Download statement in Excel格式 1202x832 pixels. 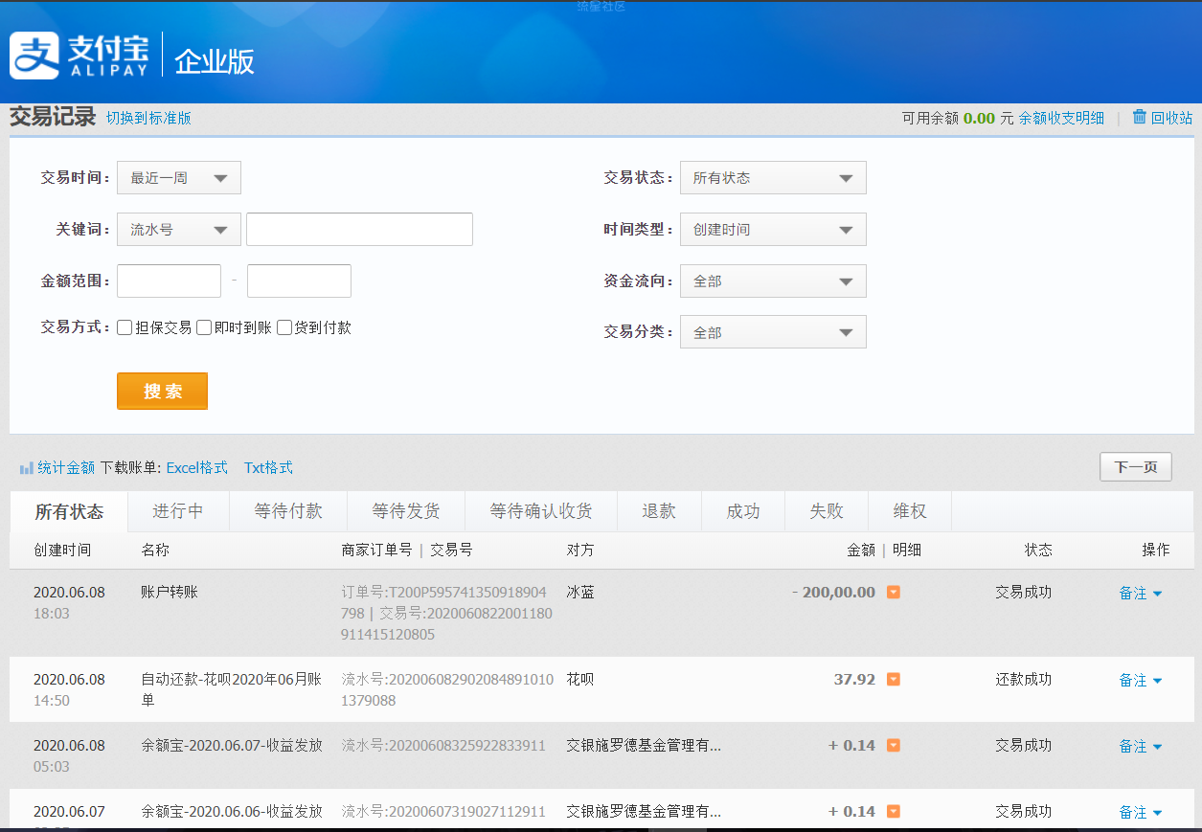(x=197, y=468)
